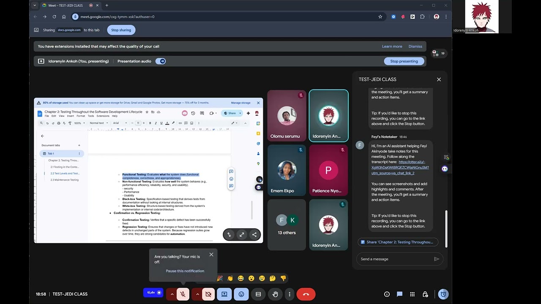Screen dimensions: 541x304
Task: Click Manage storage in the Docs banner
Action: click(241, 103)
